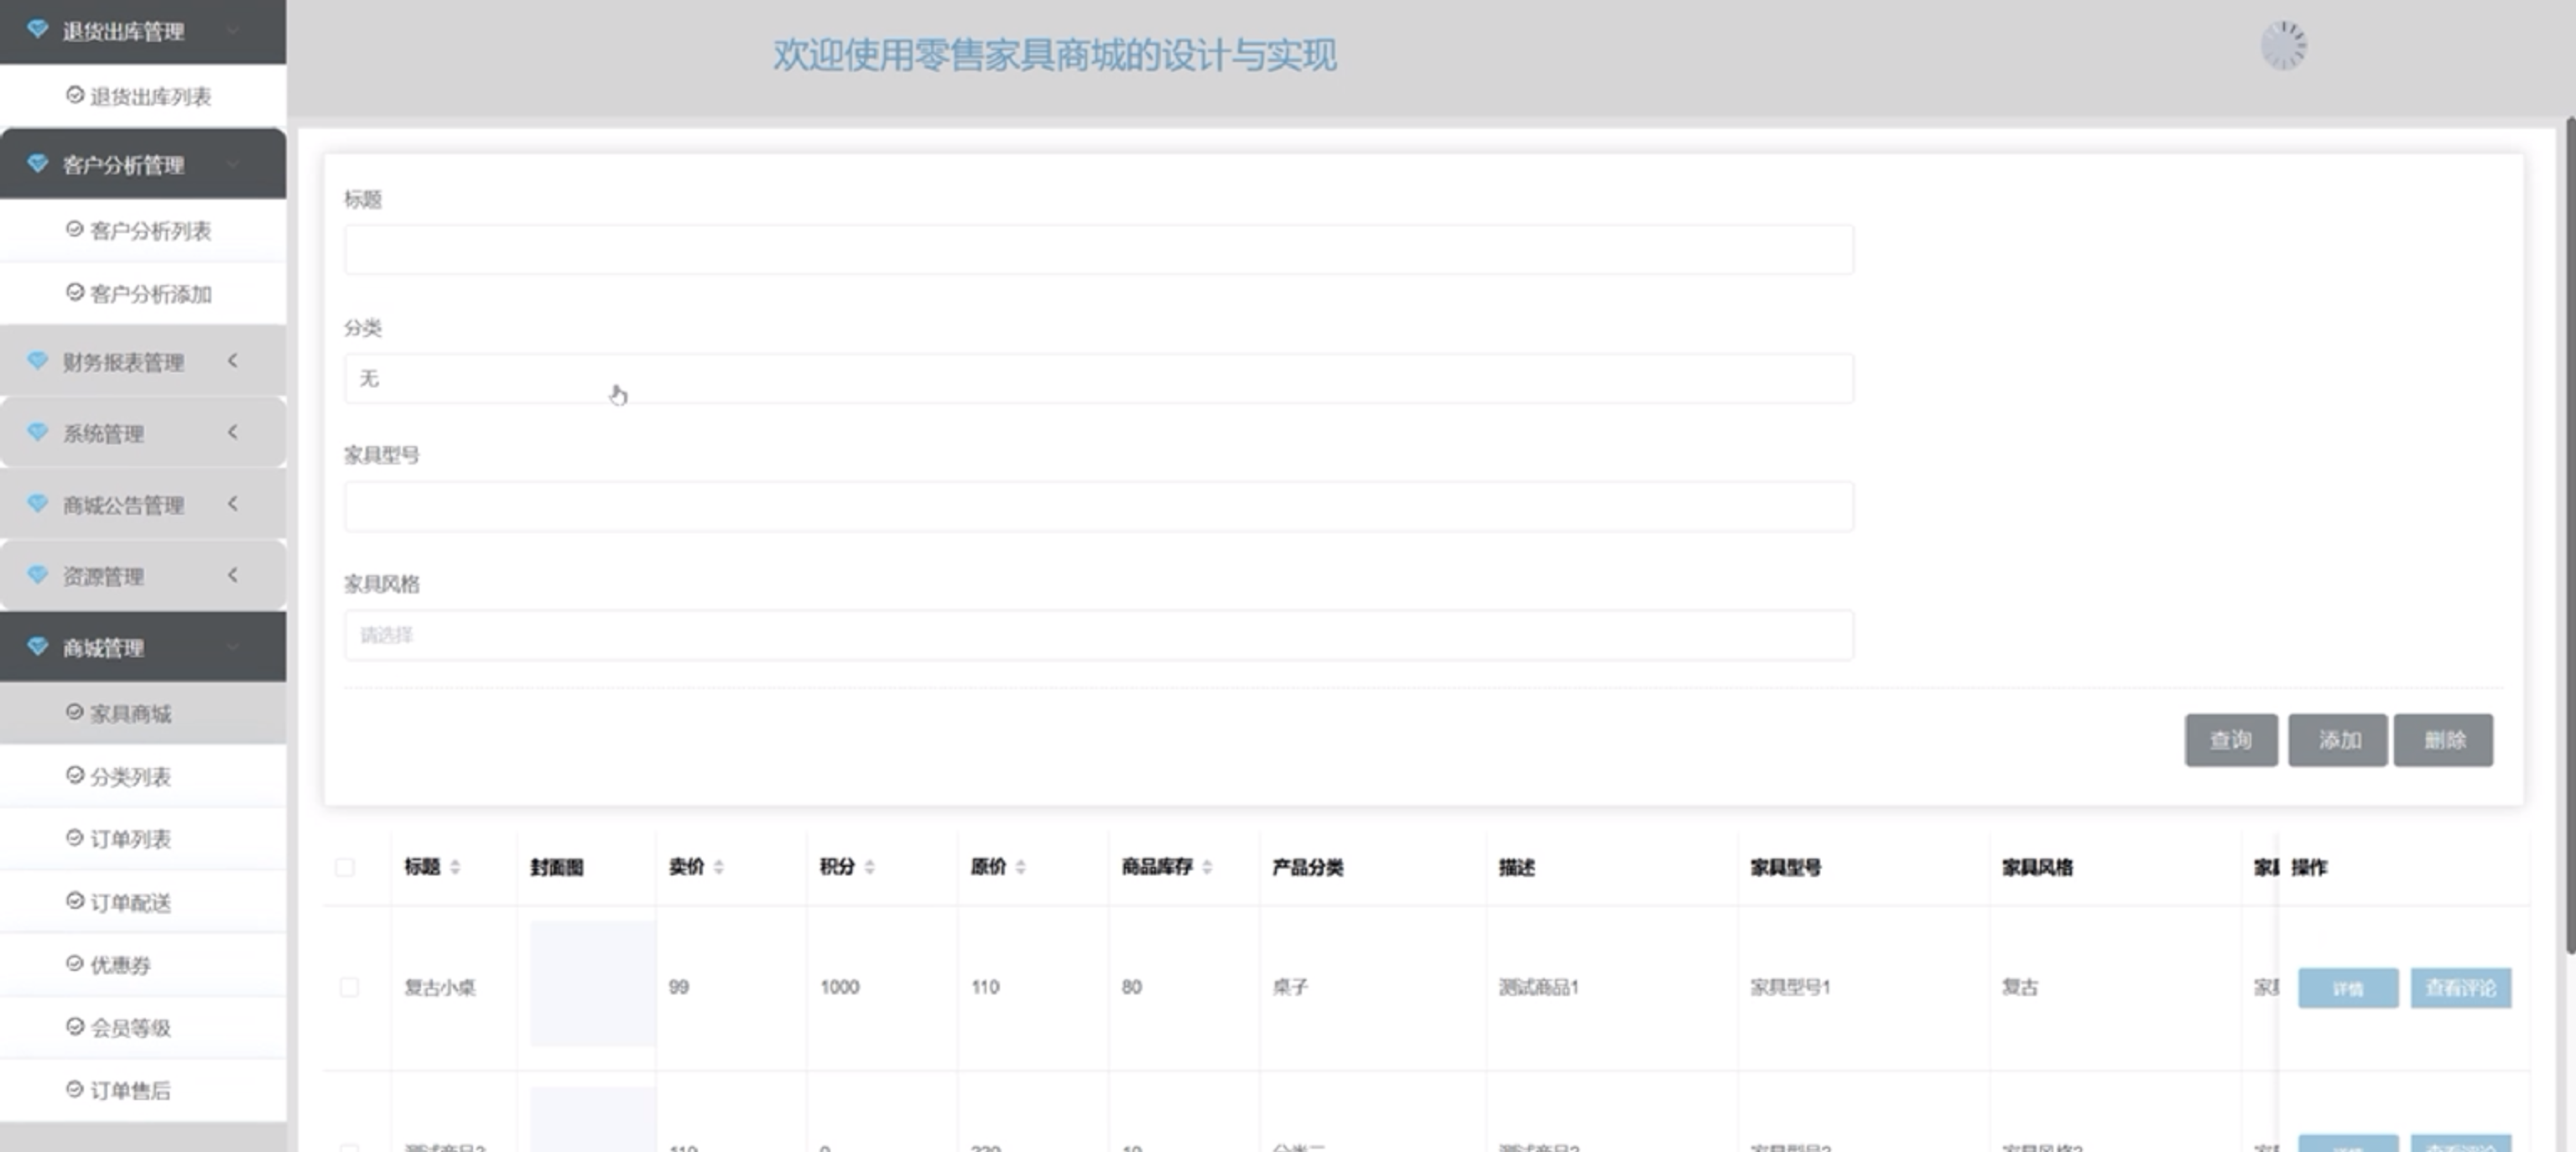Click diamond icon beside 客户分析管理
This screenshot has width=2576, height=1152.
tap(37, 163)
